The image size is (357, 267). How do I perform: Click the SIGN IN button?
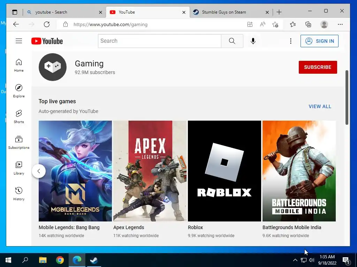pyautogui.click(x=319, y=41)
